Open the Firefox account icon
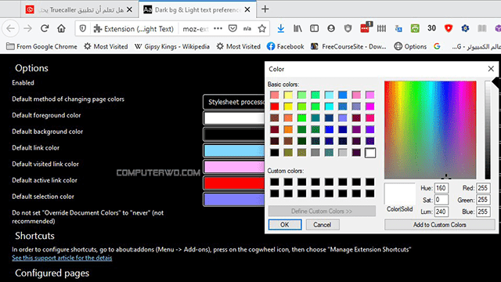Viewport: 501px width, 282px height. point(331,29)
